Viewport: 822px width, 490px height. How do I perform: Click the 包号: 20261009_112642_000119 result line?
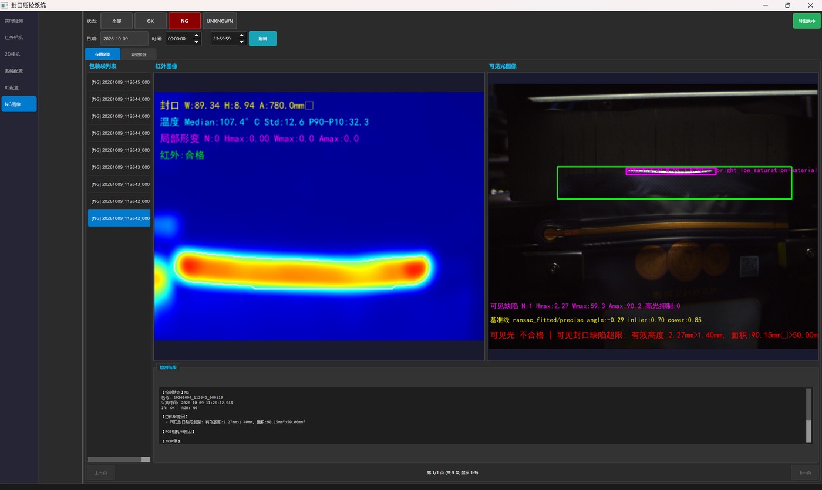point(192,397)
